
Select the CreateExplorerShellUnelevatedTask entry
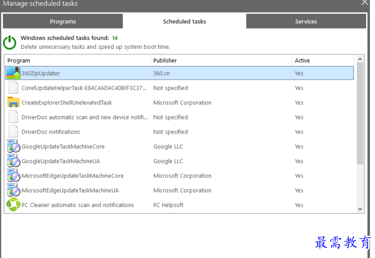[67, 103]
